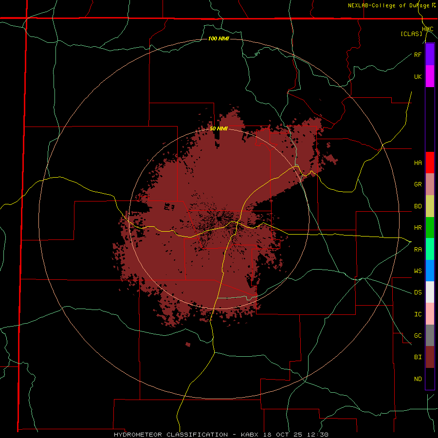The width and height of the screenshot is (438, 438).
Task: Click the HYDROMETEOR CLASSIFICATION caption
Action: click(170, 435)
